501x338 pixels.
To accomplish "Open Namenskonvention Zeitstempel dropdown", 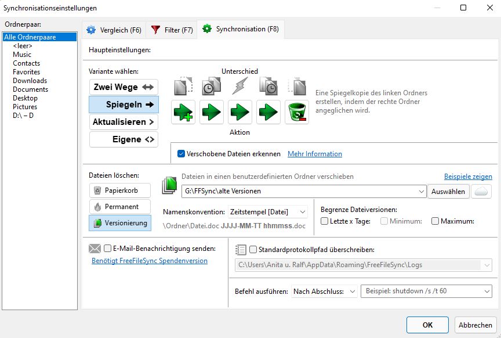I will [268, 212].
